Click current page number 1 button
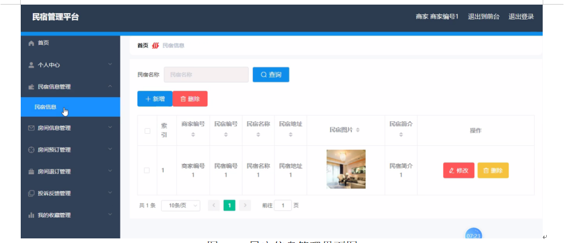 point(229,205)
